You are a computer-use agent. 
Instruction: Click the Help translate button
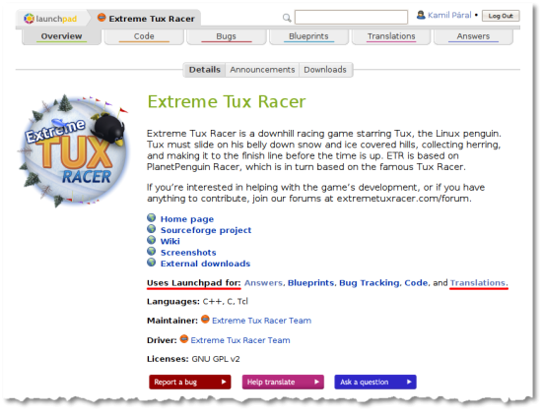coord(283,382)
